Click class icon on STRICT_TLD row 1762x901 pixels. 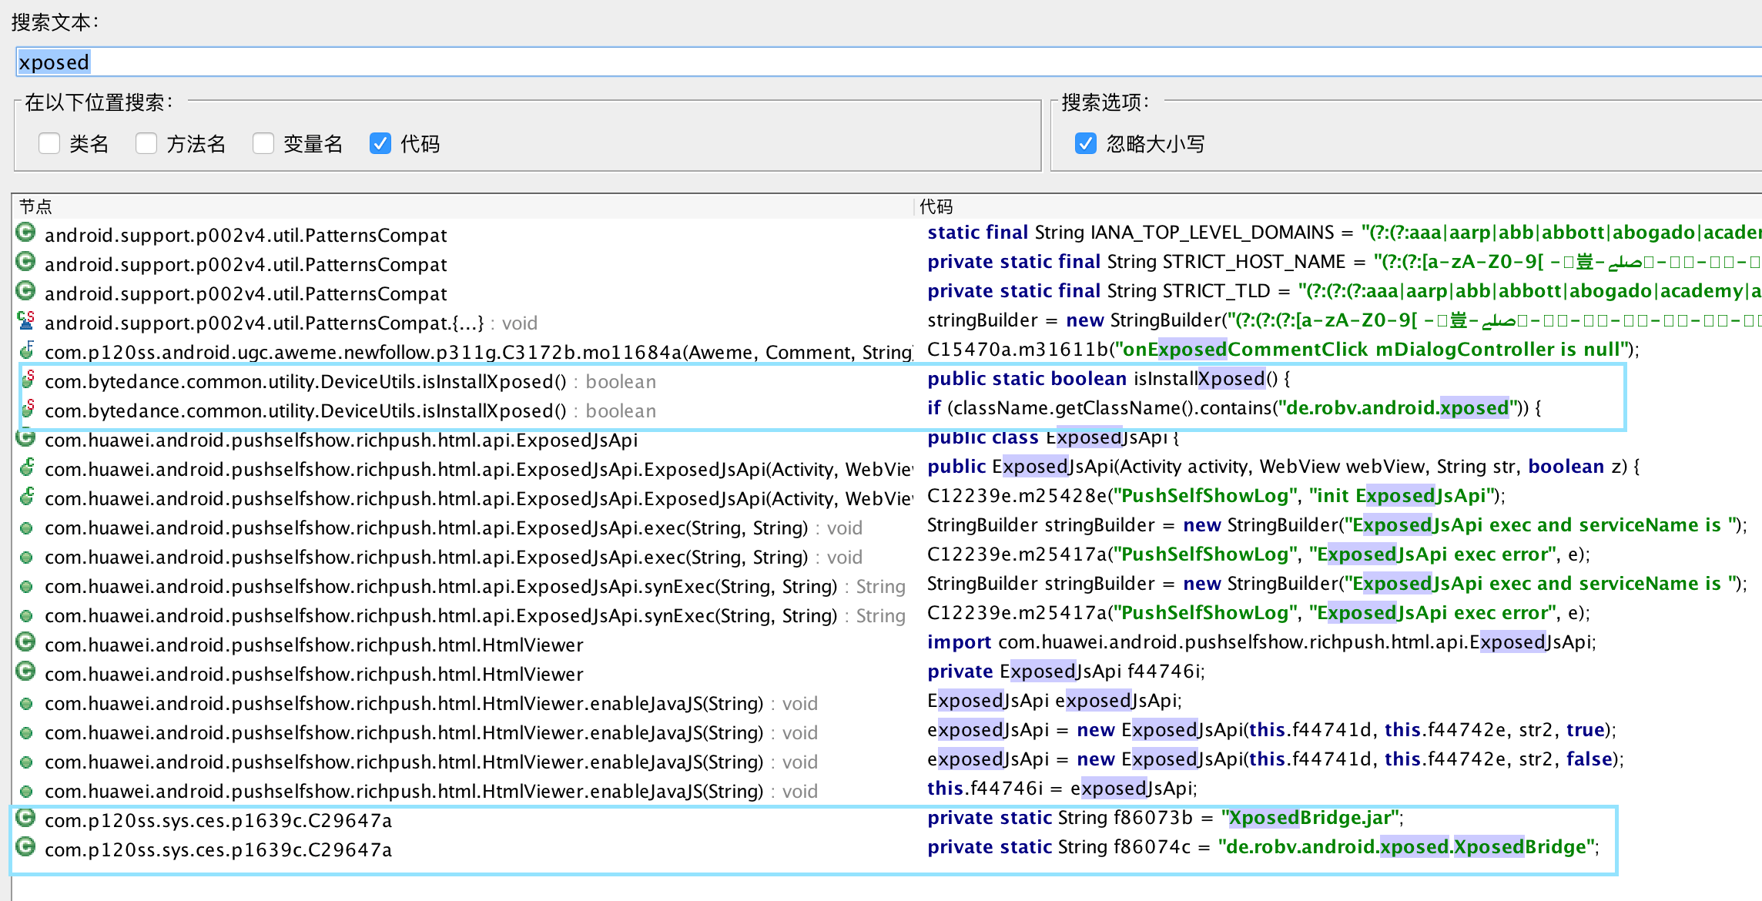(x=26, y=291)
